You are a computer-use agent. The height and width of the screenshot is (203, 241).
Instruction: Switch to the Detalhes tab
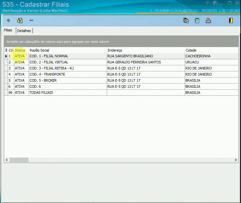(24, 31)
